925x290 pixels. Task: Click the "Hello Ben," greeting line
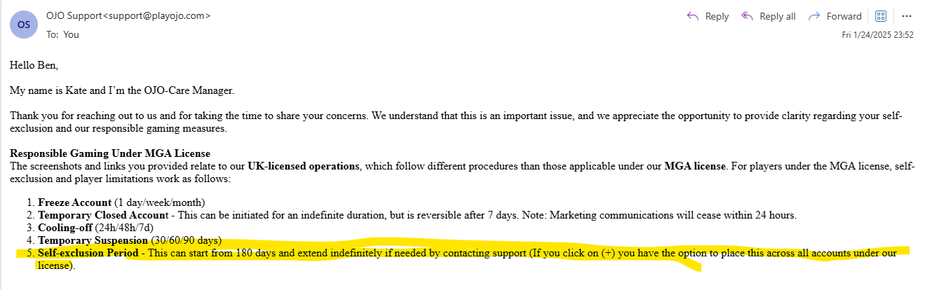34,65
